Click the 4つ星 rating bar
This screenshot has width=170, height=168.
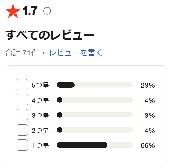click(95, 100)
